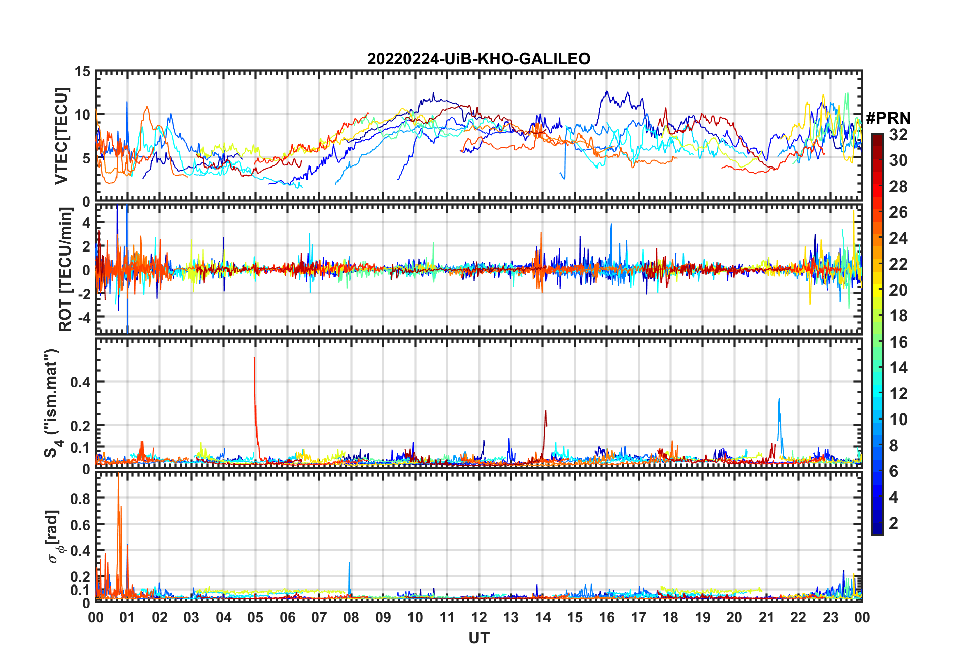Click colorbar tick label 32
The height and width of the screenshot is (669, 958).
(x=898, y=134)
